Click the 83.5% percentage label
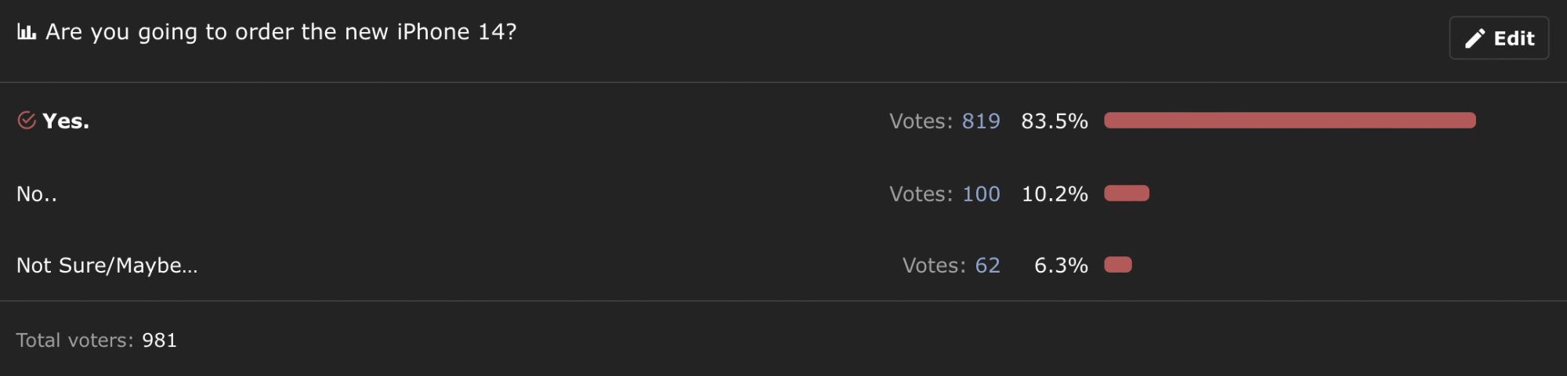1567x376 pixels. [x=1055, y=121]
